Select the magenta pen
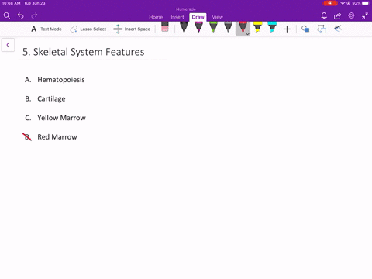This screenshot has height=279, width=372. point(198,27)
